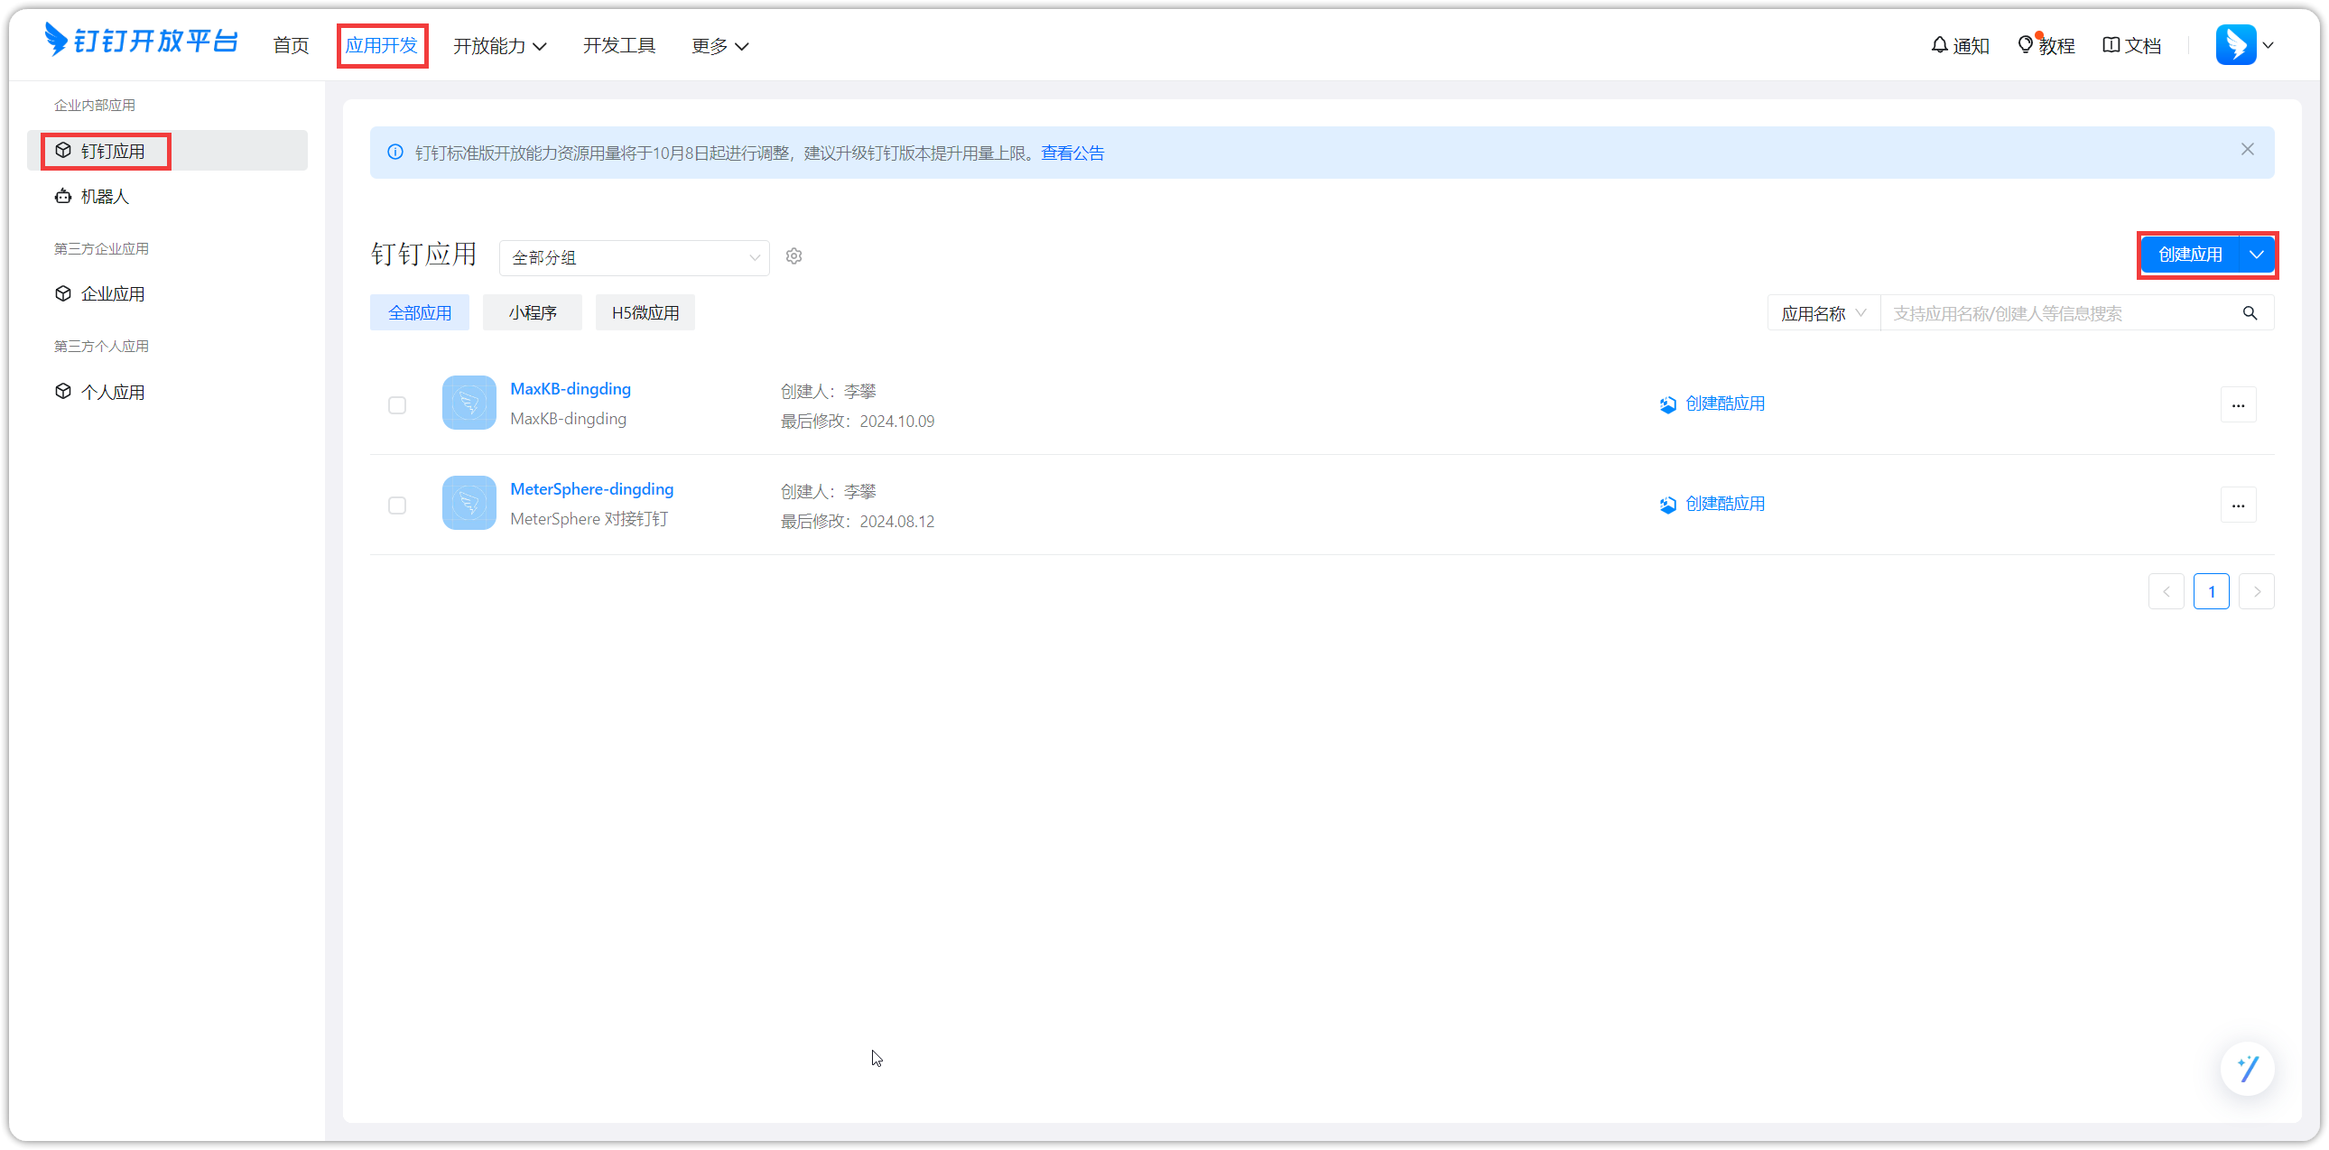Open the 应用名称 search type dropdown

pos(1823,314)
